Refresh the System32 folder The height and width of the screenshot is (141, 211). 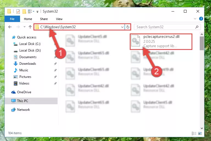[x=128, y=27]
